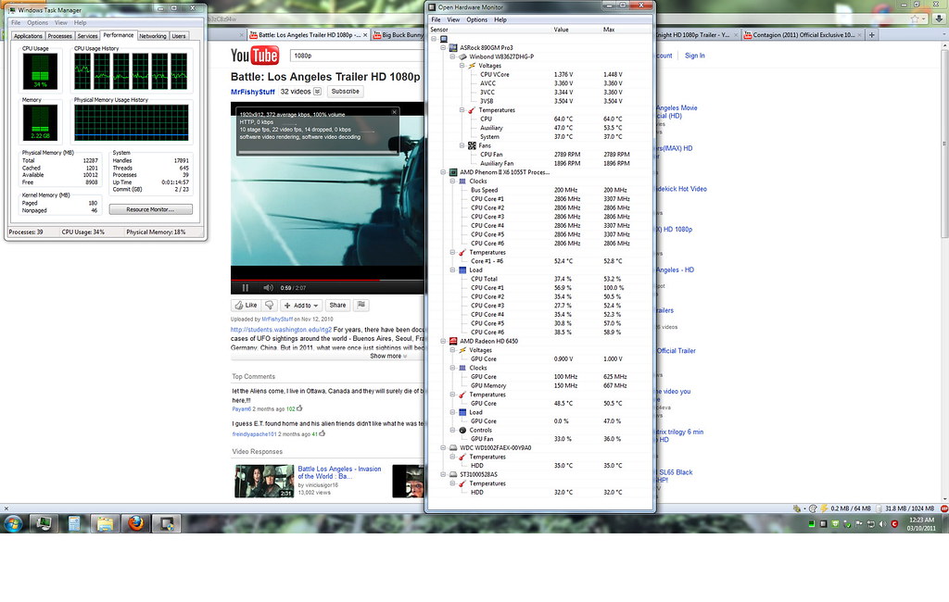Click the Temperatures thermometer icon under Winbond
Screen dimensions: 949x602
click(472, 110)
